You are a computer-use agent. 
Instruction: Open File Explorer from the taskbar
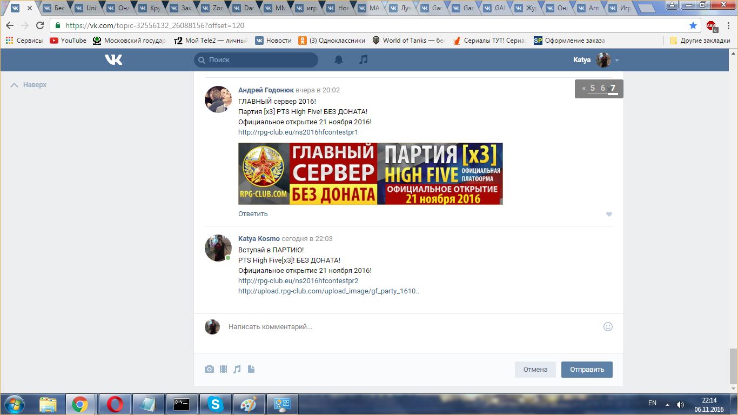point(48,404)
